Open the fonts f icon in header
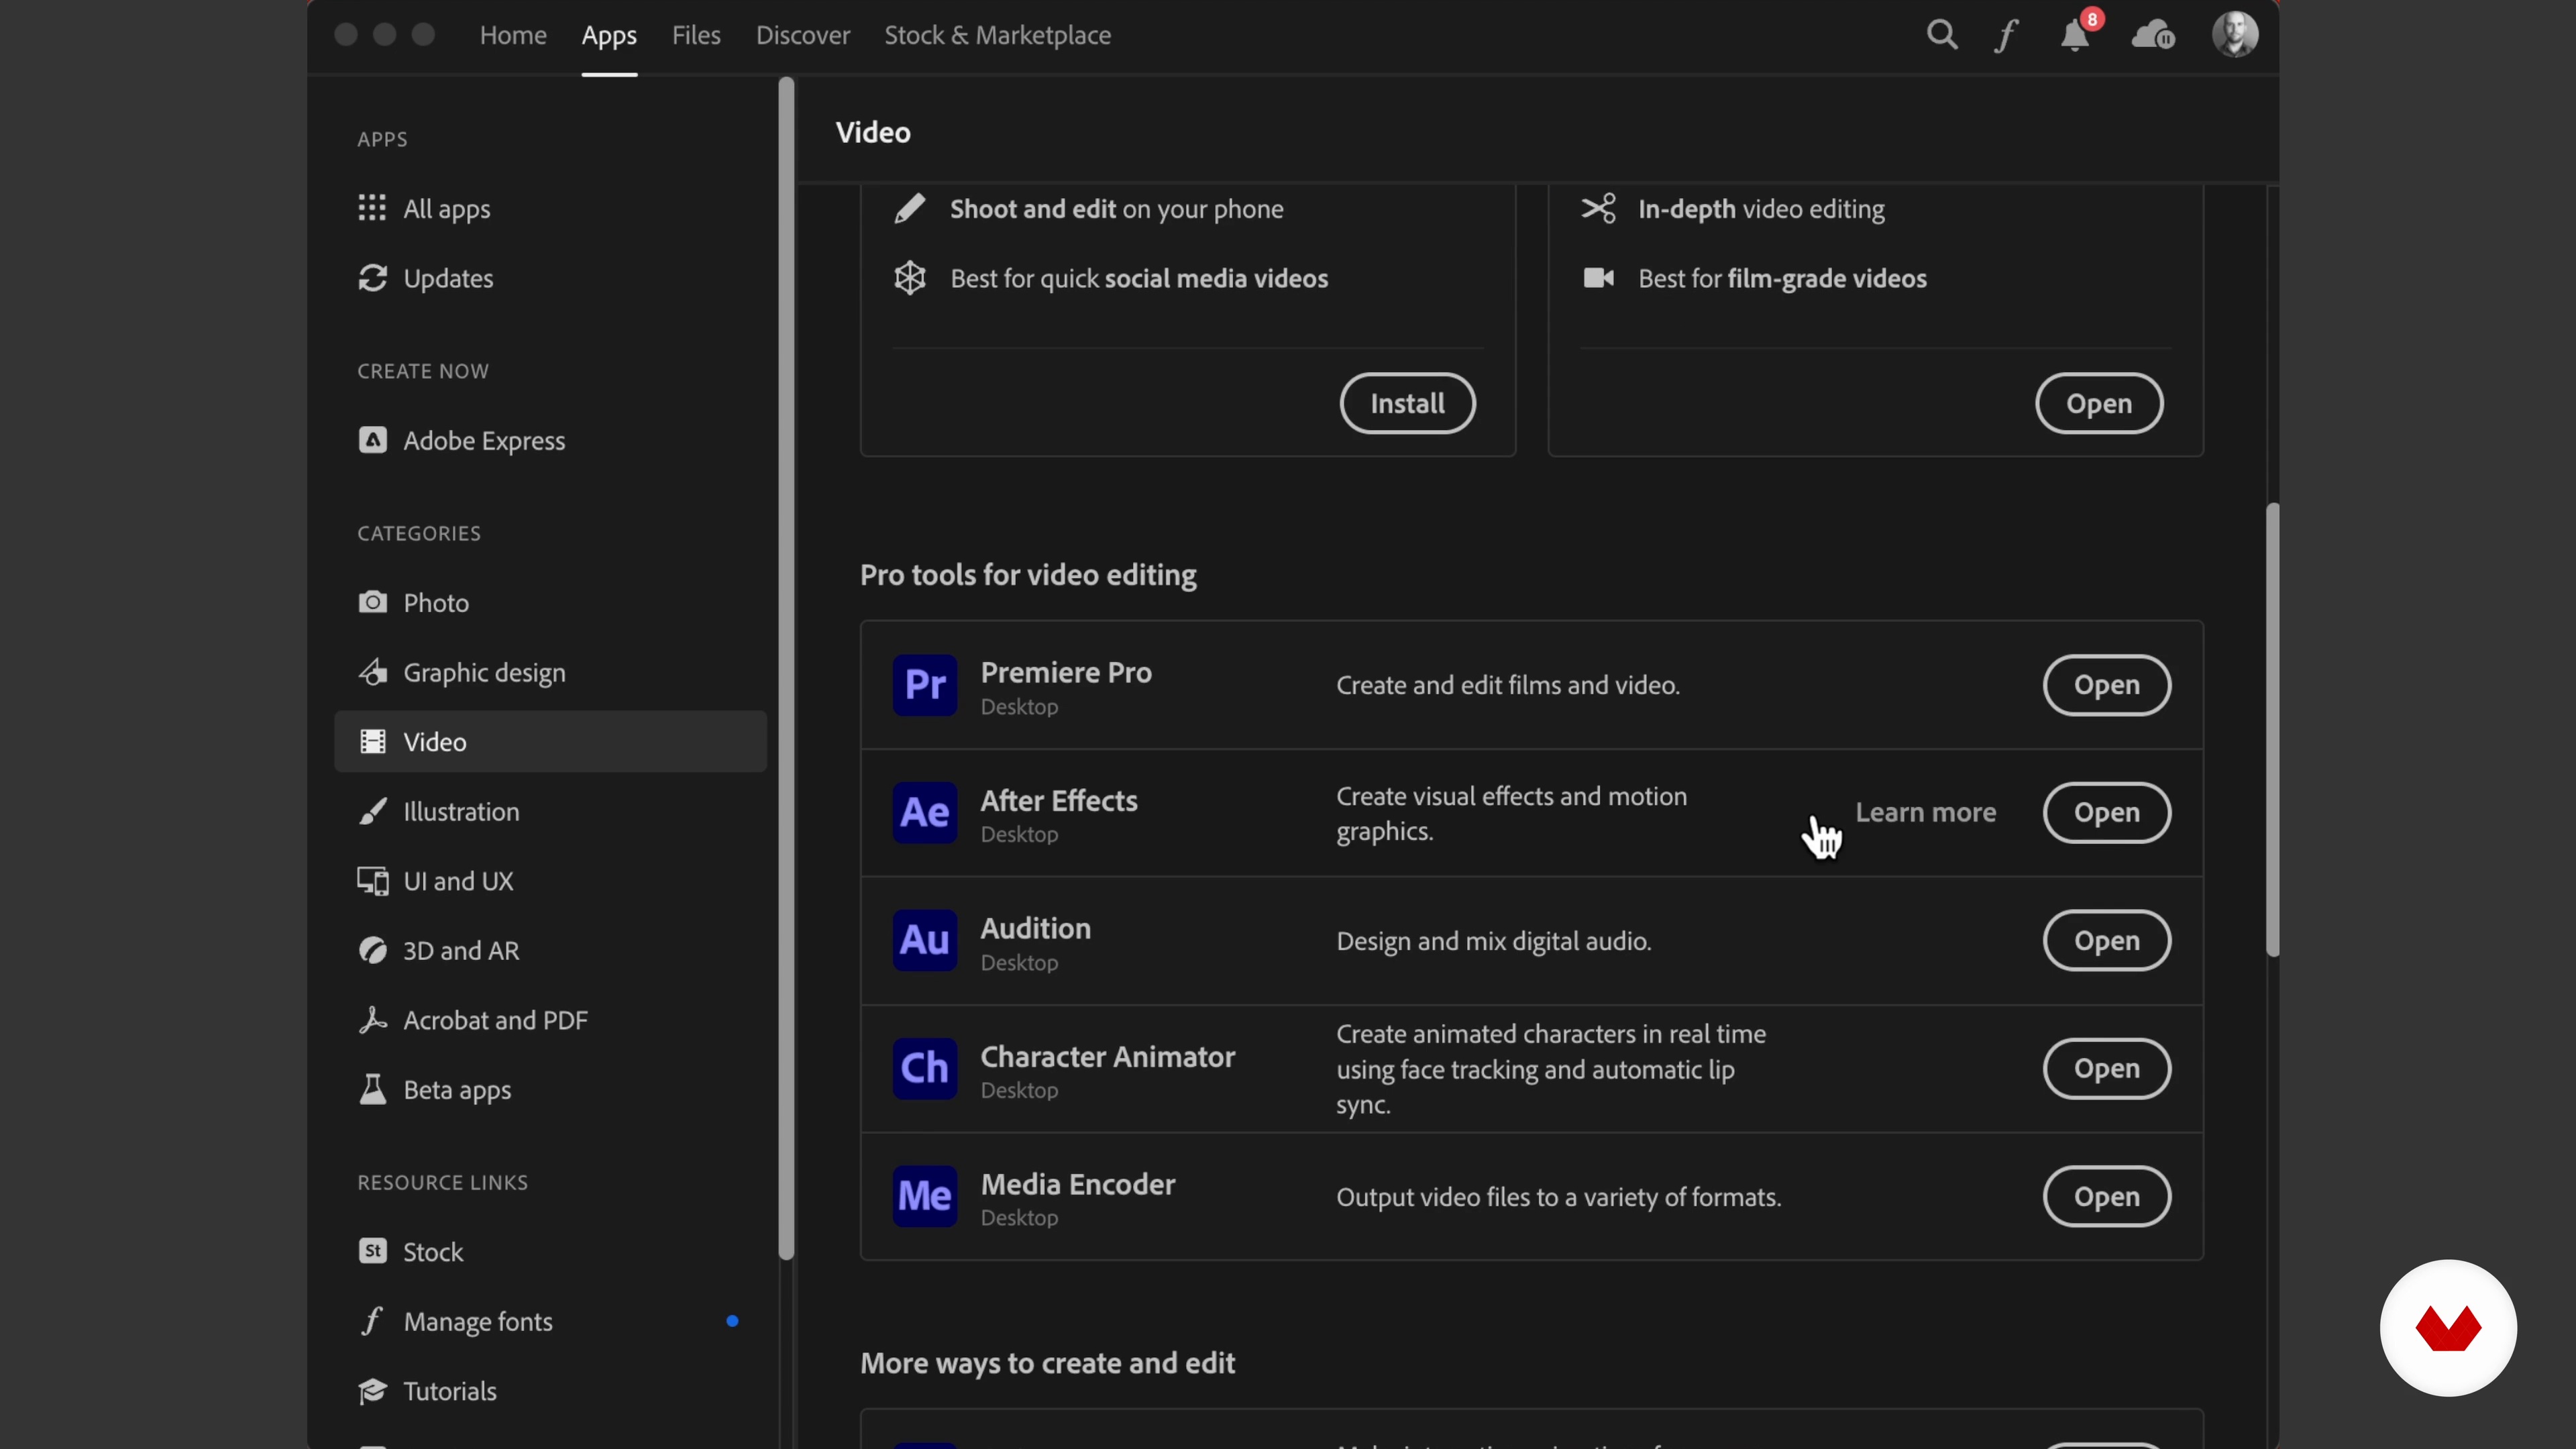Screen dimensions: 2576x1449 2006,35
